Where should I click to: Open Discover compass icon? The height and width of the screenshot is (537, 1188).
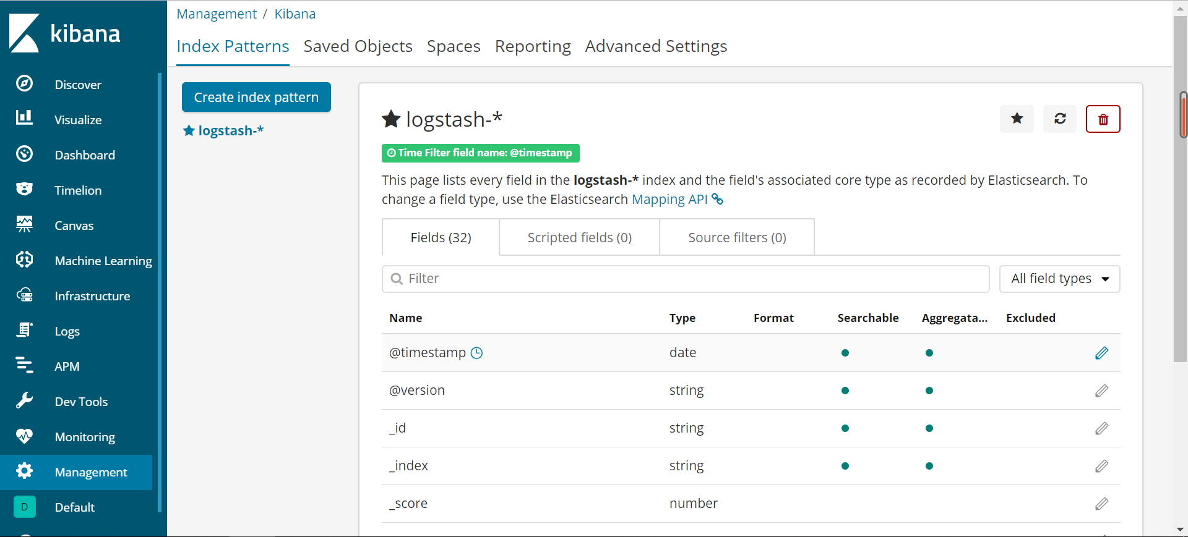(24, 83)
